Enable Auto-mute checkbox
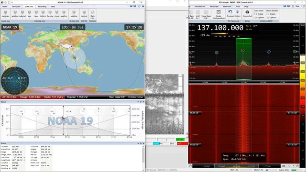 pos(256,14)
